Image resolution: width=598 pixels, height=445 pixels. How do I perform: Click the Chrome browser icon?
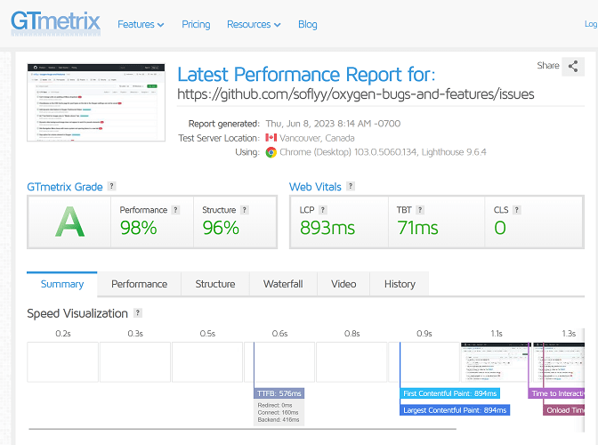click(271, 152)
